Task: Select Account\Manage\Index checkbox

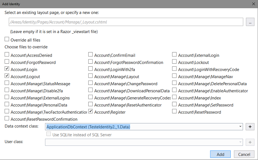Action: 174,98
